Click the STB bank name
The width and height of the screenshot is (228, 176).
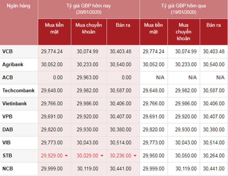pyautogui.click(x=7, y=156)
